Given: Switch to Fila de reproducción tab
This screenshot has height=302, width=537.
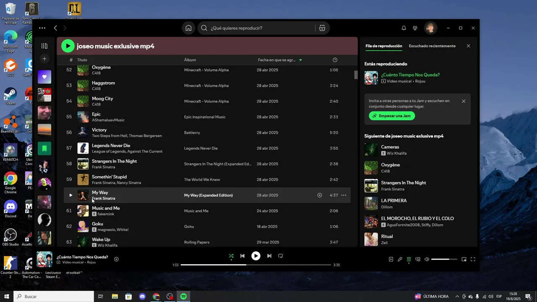Looking at the screenshot, I should coord(384,46).
